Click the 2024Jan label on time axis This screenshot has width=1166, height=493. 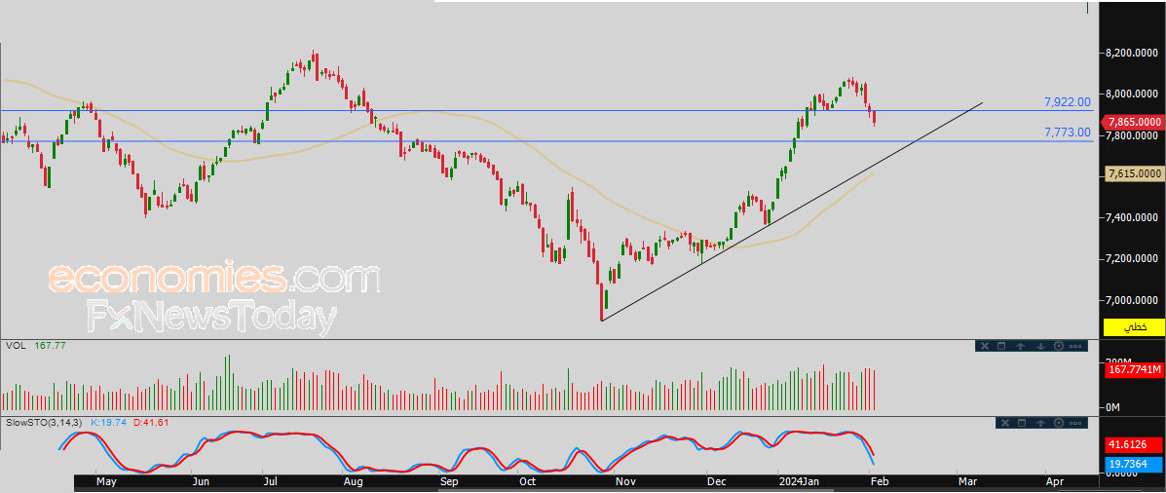click(798, 482)
